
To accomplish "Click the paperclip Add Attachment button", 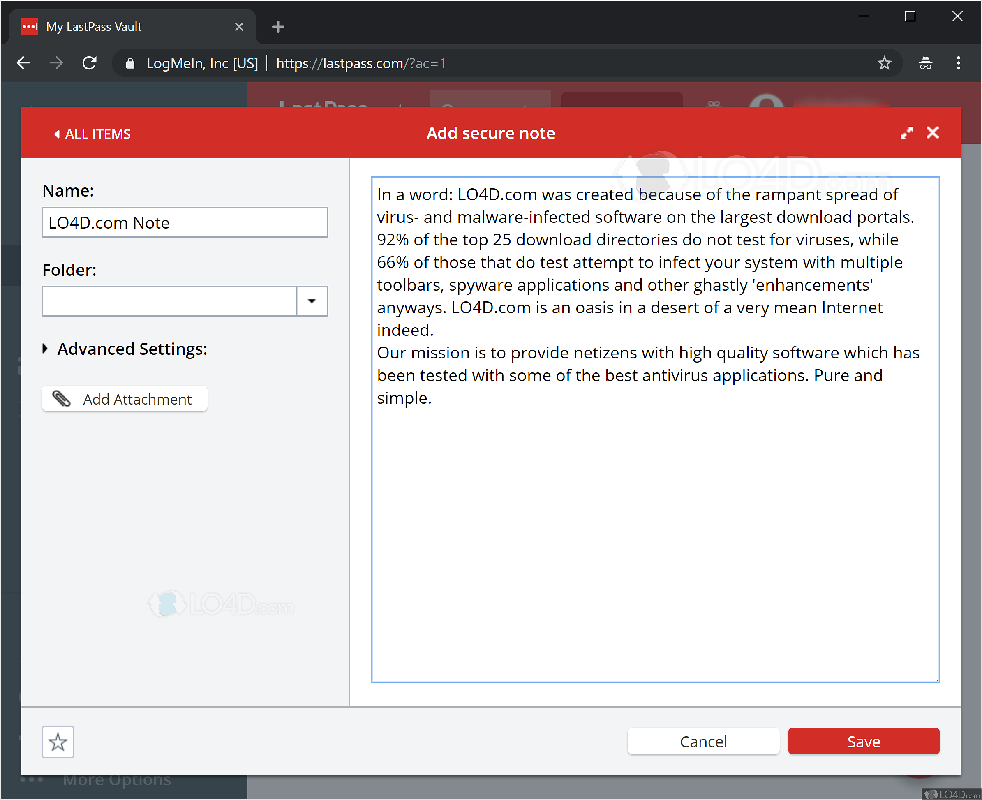I will [125, 399].
